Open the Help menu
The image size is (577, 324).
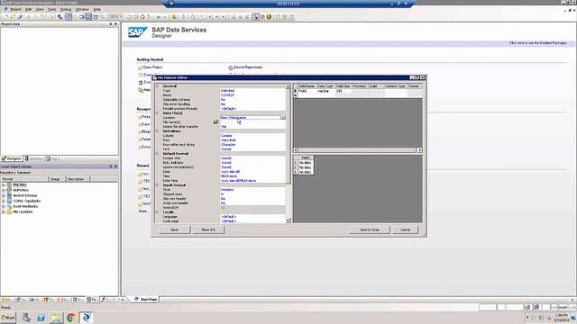pyautogui.click(x=96, y=9)
